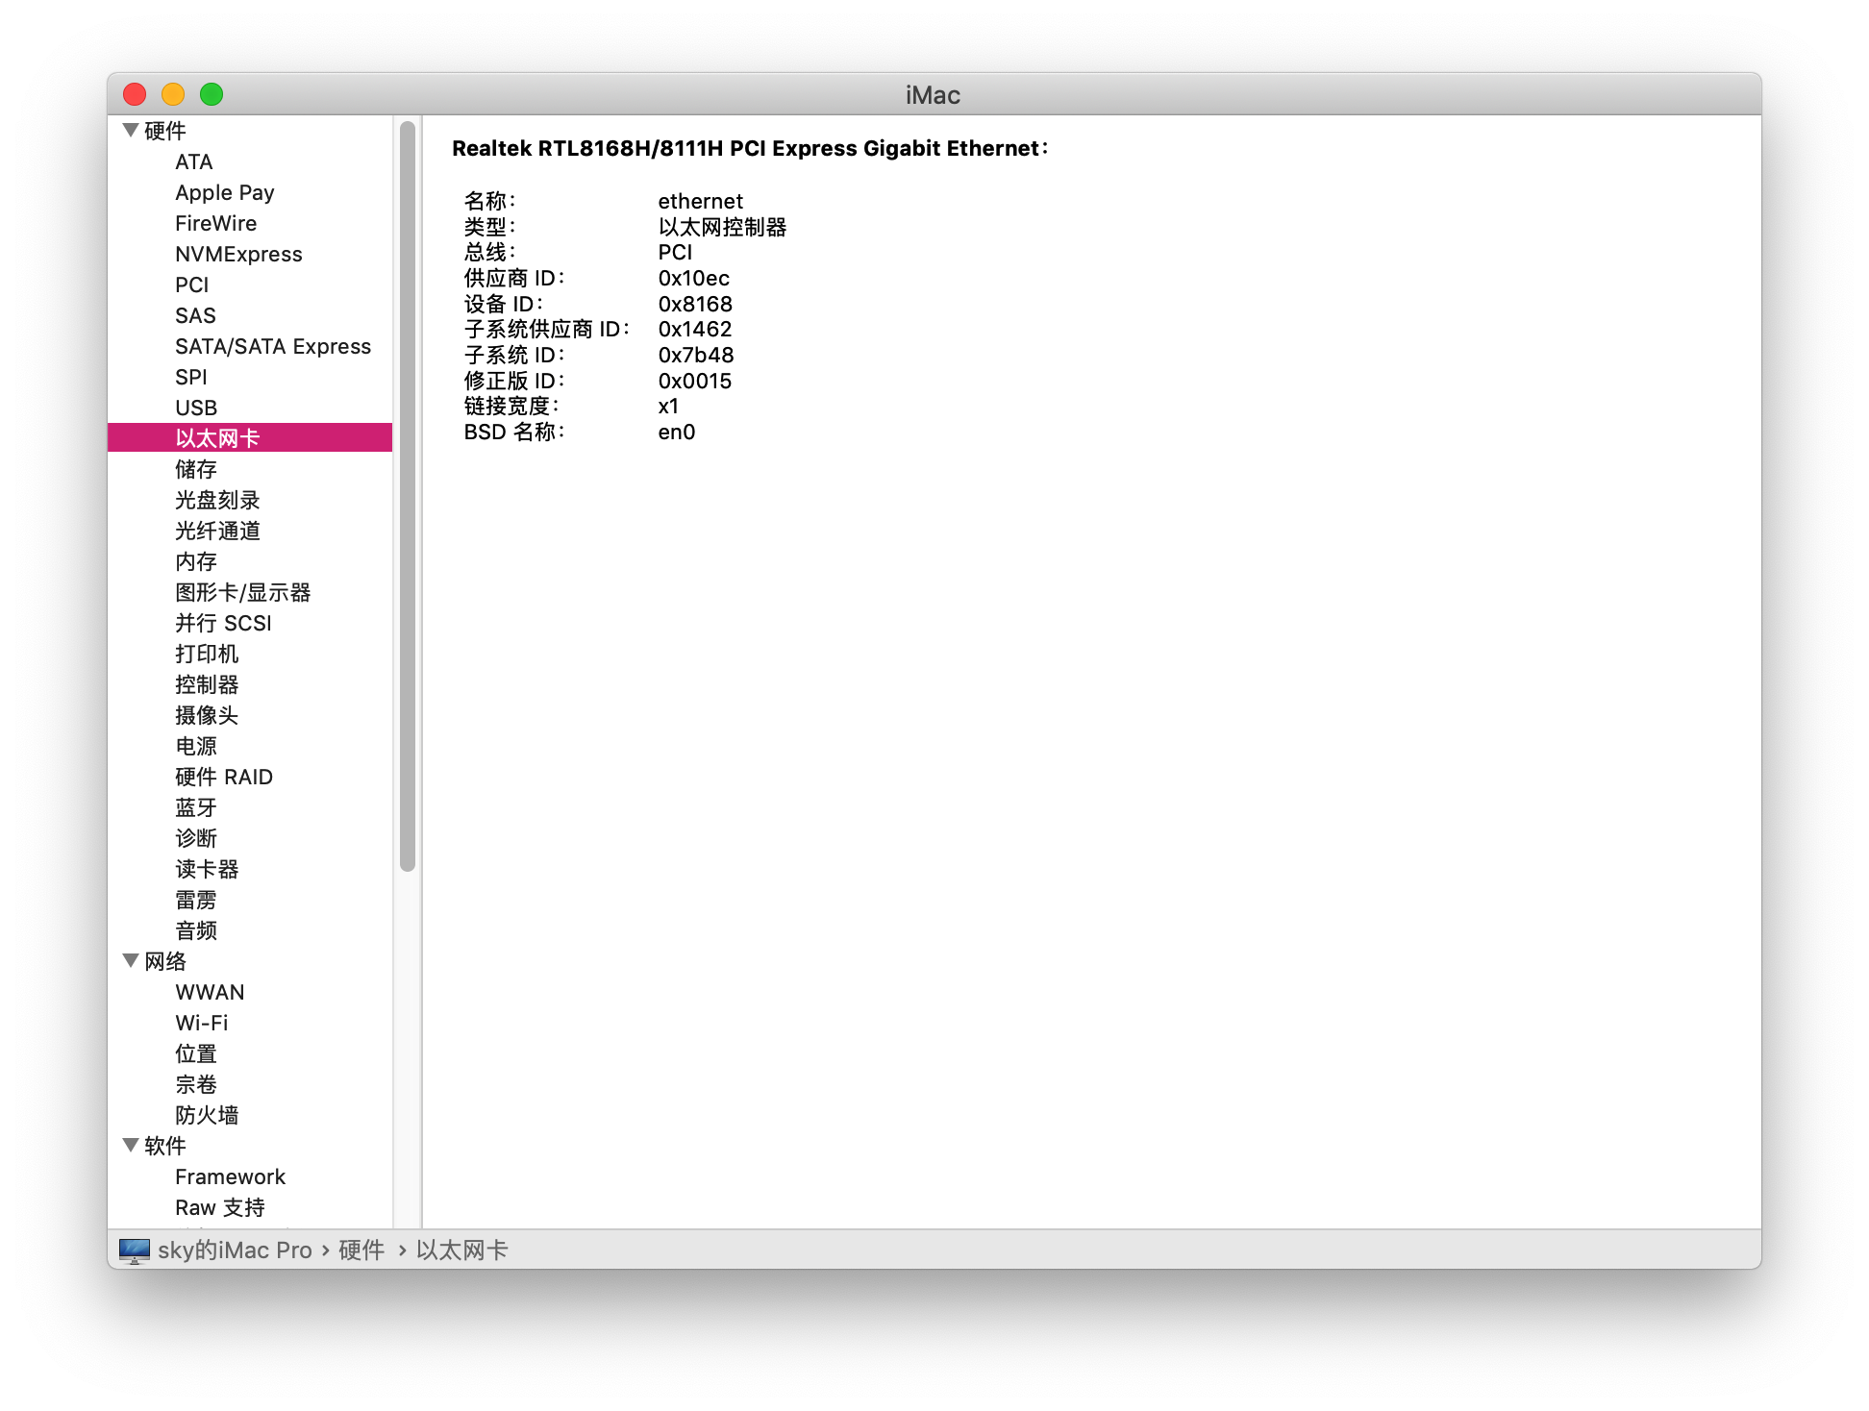
Task: Click the sidebar vertical scrollbar
Action: [408, 496]
